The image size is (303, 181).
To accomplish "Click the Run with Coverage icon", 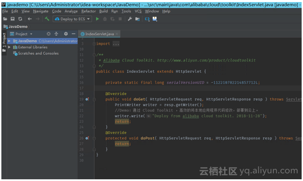I will (113, 19).
